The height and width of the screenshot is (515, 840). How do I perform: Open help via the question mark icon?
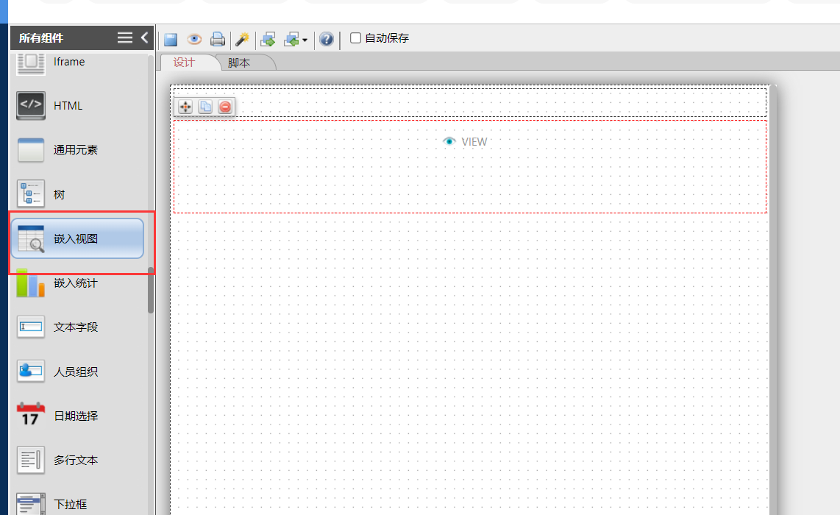pyautogui.click(x=327, y=39)
